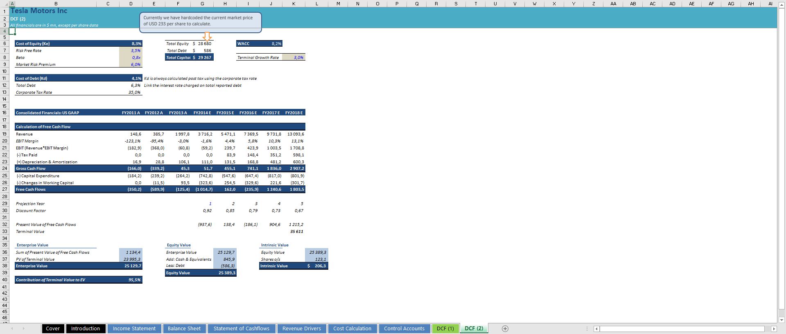Select FY2018 revenue 13 093,6
Viewport: 786px width, 334px height.
[294, 134]
